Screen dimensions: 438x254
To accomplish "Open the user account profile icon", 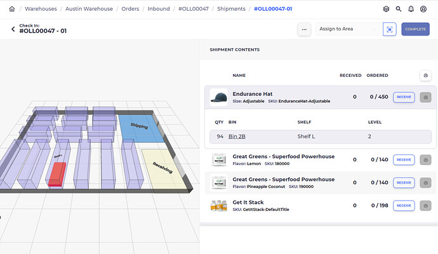I will click(x=423, y=9).
